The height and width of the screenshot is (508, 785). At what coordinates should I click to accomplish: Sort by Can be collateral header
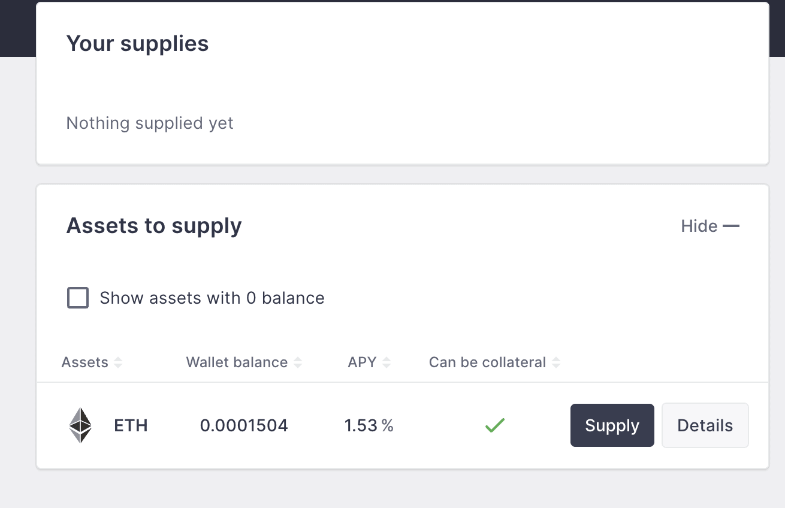(x=487, y=362)
